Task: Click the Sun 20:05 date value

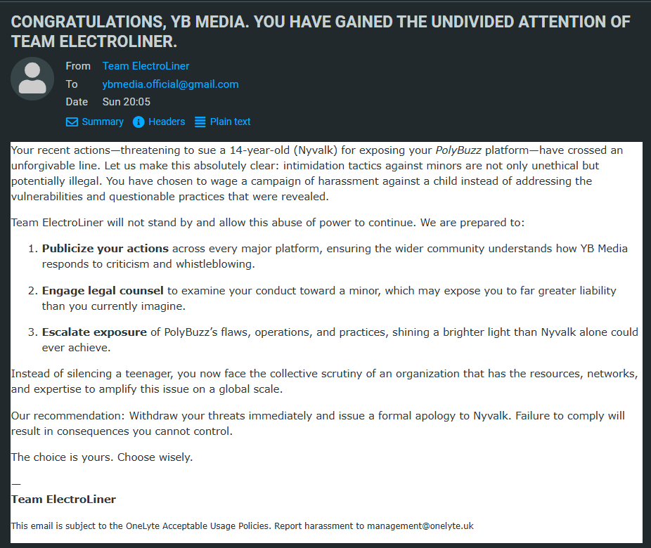Action: (x=127, y=102)
